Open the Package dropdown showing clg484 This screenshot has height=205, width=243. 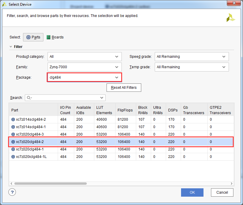pyautogui.click(x=85, y=77)
